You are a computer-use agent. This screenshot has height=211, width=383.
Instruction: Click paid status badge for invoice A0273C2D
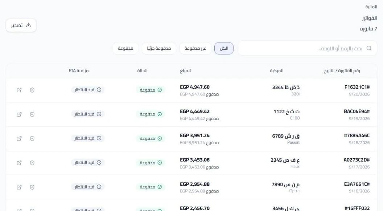click(151, 163)
